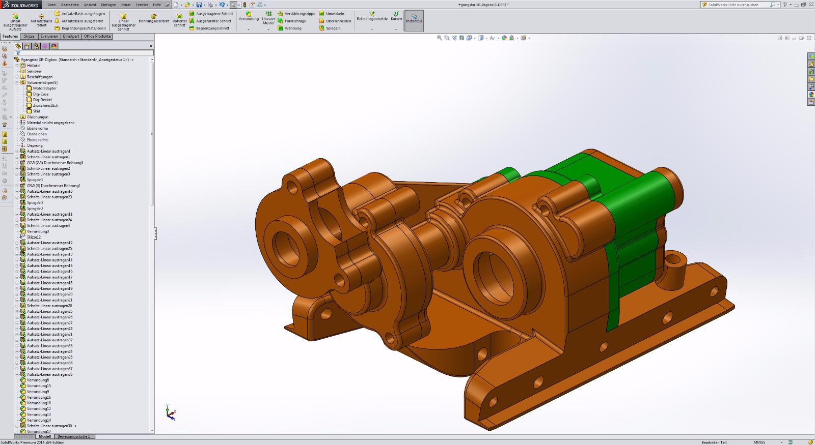The image size is (815, 445).
Task: Open DisplayManager color ball tab
Action: click(x=54, y=46)
